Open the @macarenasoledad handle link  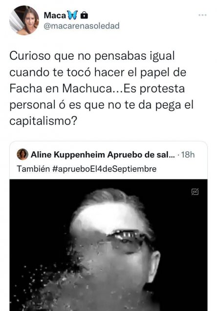[x=82, y=26]
